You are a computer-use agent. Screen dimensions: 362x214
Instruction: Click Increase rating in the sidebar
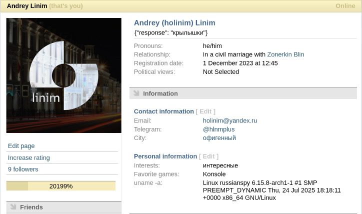pos(29,157)
